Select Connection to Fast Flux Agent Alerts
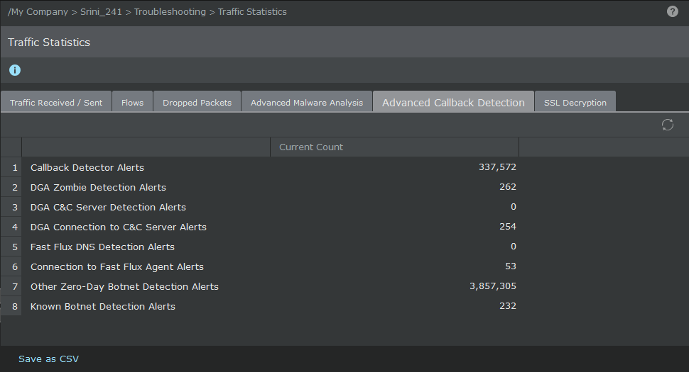The height and width of the screenshot is (372, 689). pos(344,266)
